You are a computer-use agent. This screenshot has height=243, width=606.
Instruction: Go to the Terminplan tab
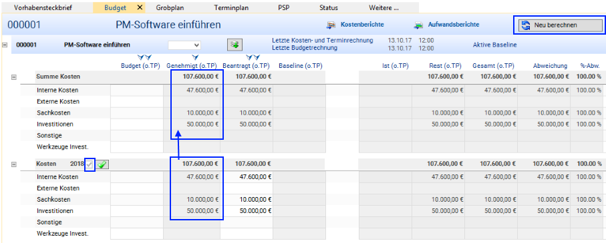(x=231, y=7)
